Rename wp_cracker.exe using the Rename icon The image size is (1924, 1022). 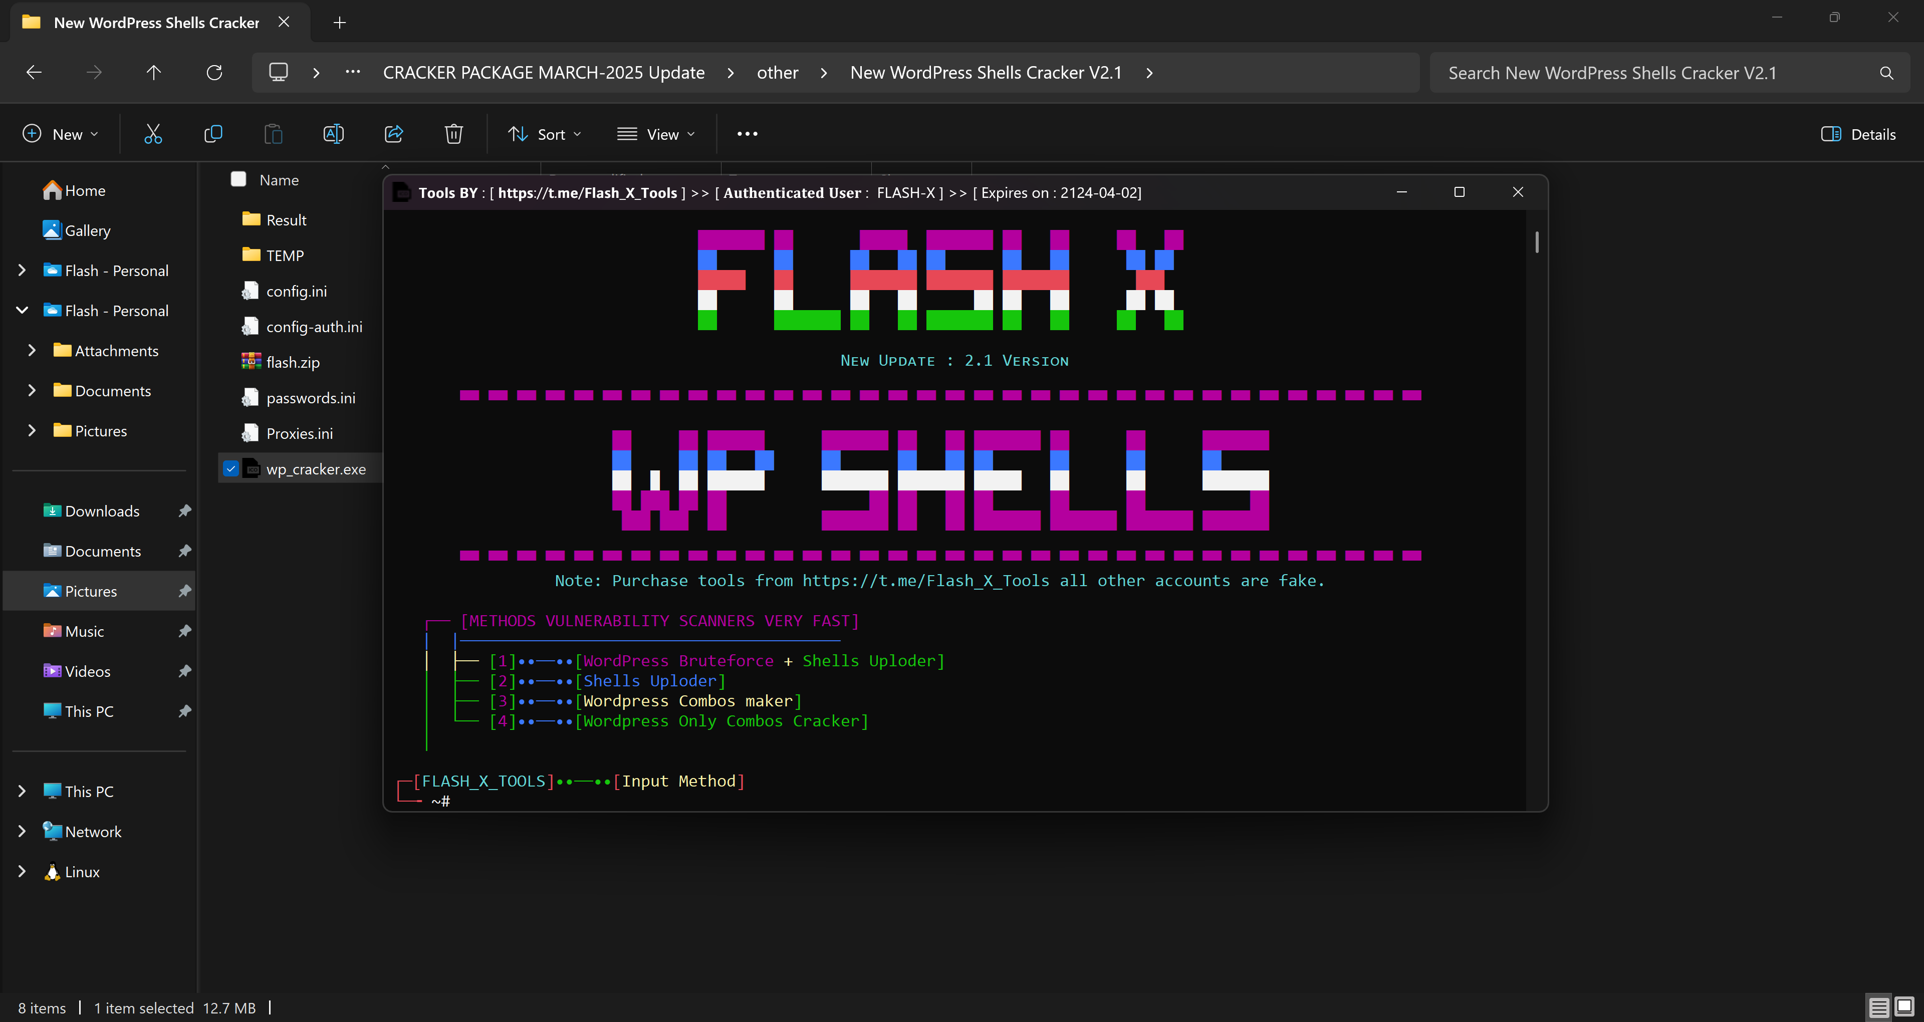[333, 134]
